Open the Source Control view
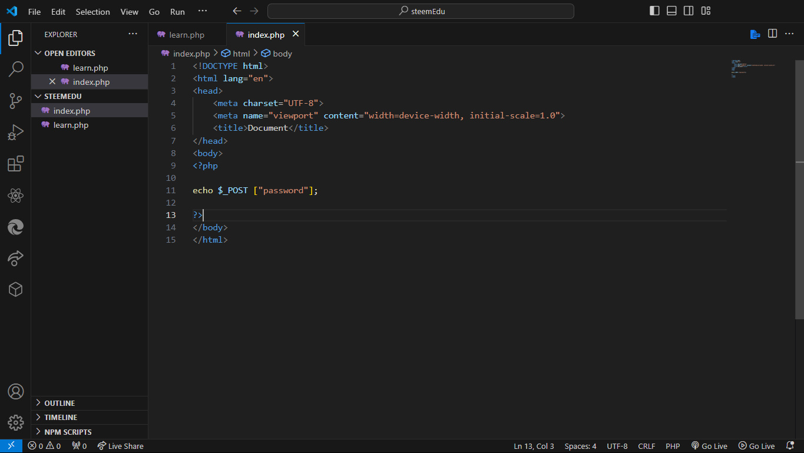The image size is (804, 453). tap(15, 101)
